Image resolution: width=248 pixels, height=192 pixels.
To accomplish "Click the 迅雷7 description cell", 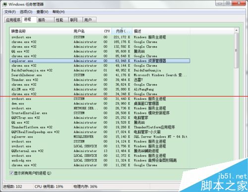I will point(138,80).
